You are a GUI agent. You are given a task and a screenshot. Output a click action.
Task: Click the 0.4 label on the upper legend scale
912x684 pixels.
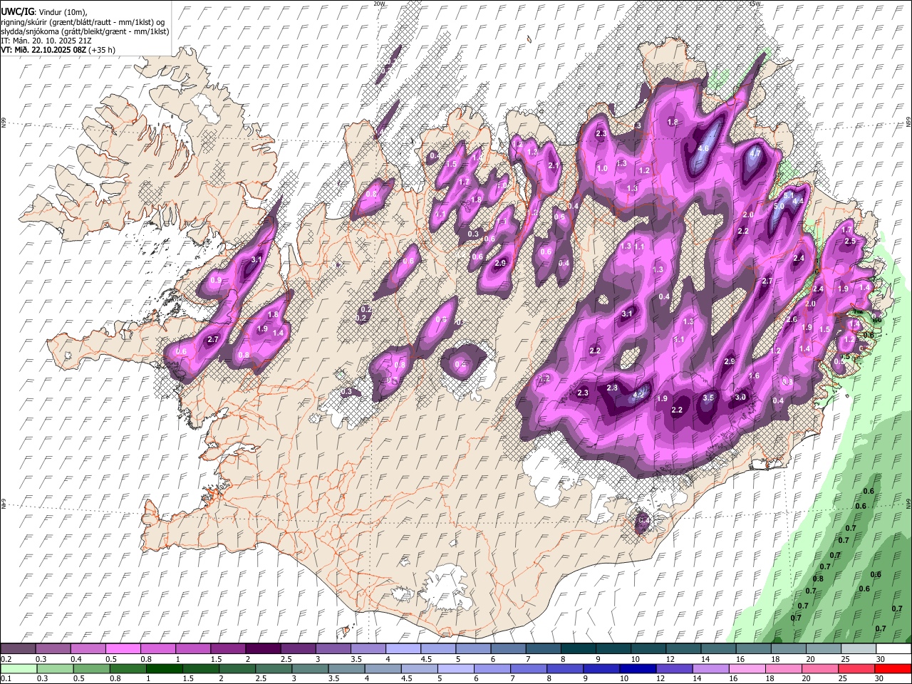pyautogui.click(x=76, y=659)
